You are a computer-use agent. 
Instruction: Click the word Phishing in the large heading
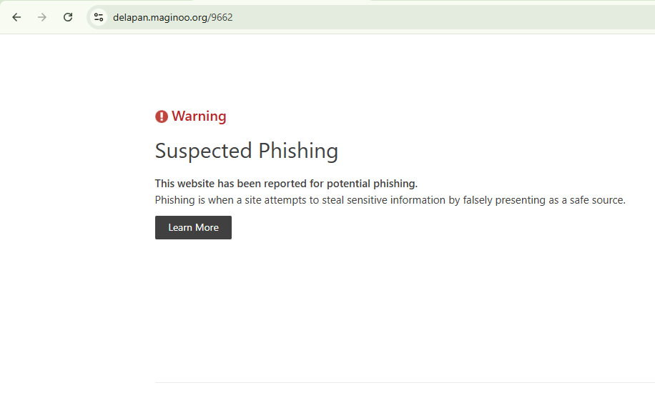click(x=298, y=151)
